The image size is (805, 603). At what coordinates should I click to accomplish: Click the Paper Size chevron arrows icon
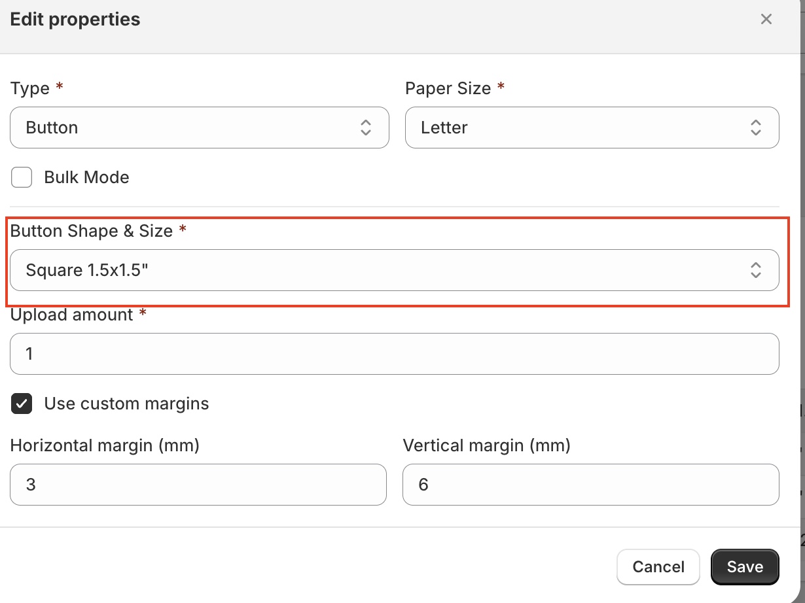pyautogui.click(x=755, y=128)
